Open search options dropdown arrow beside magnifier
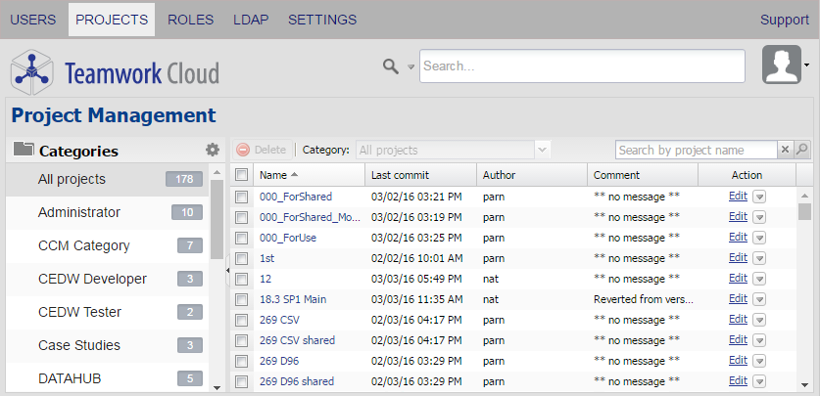This screenshot has height=396, width=820. tap(411, 66)
